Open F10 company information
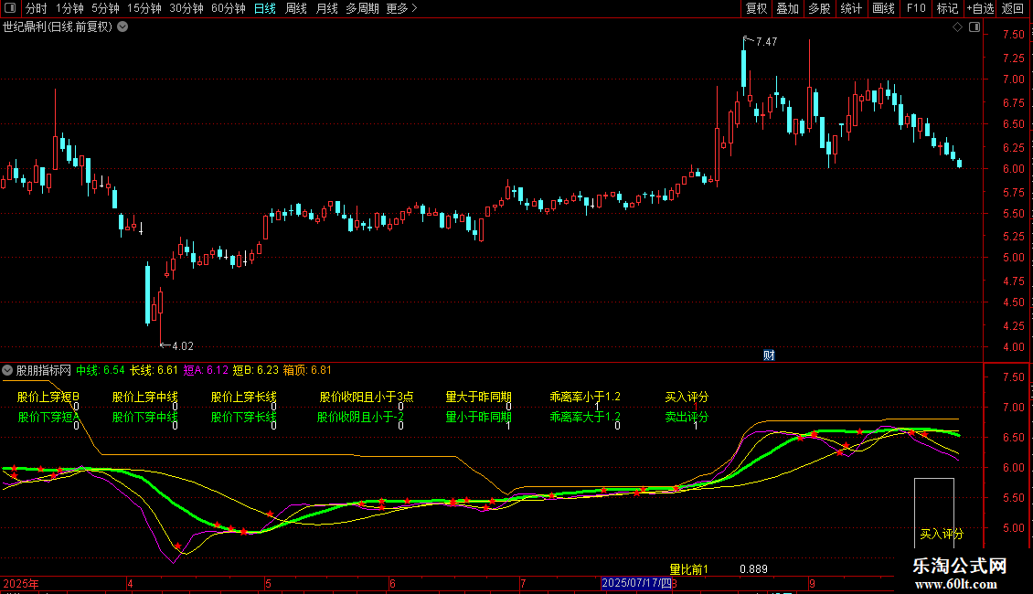Image resolution: width=1033 pixels, height=594 pixels. coord(916,8)
